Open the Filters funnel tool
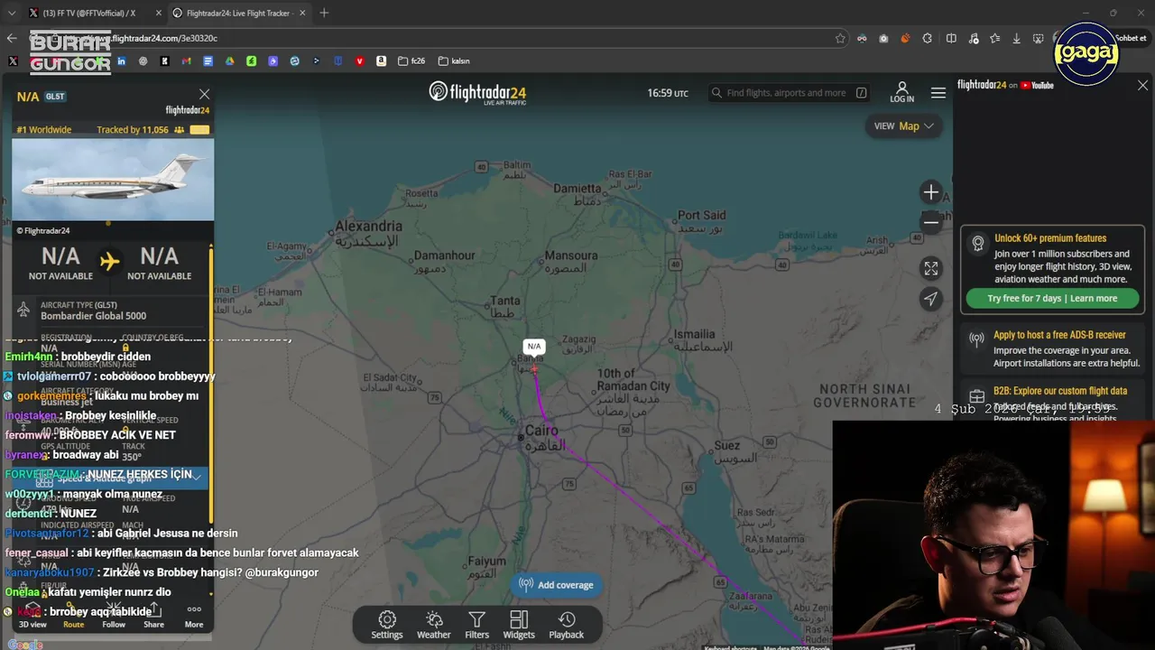 click(x=477, y=624)
